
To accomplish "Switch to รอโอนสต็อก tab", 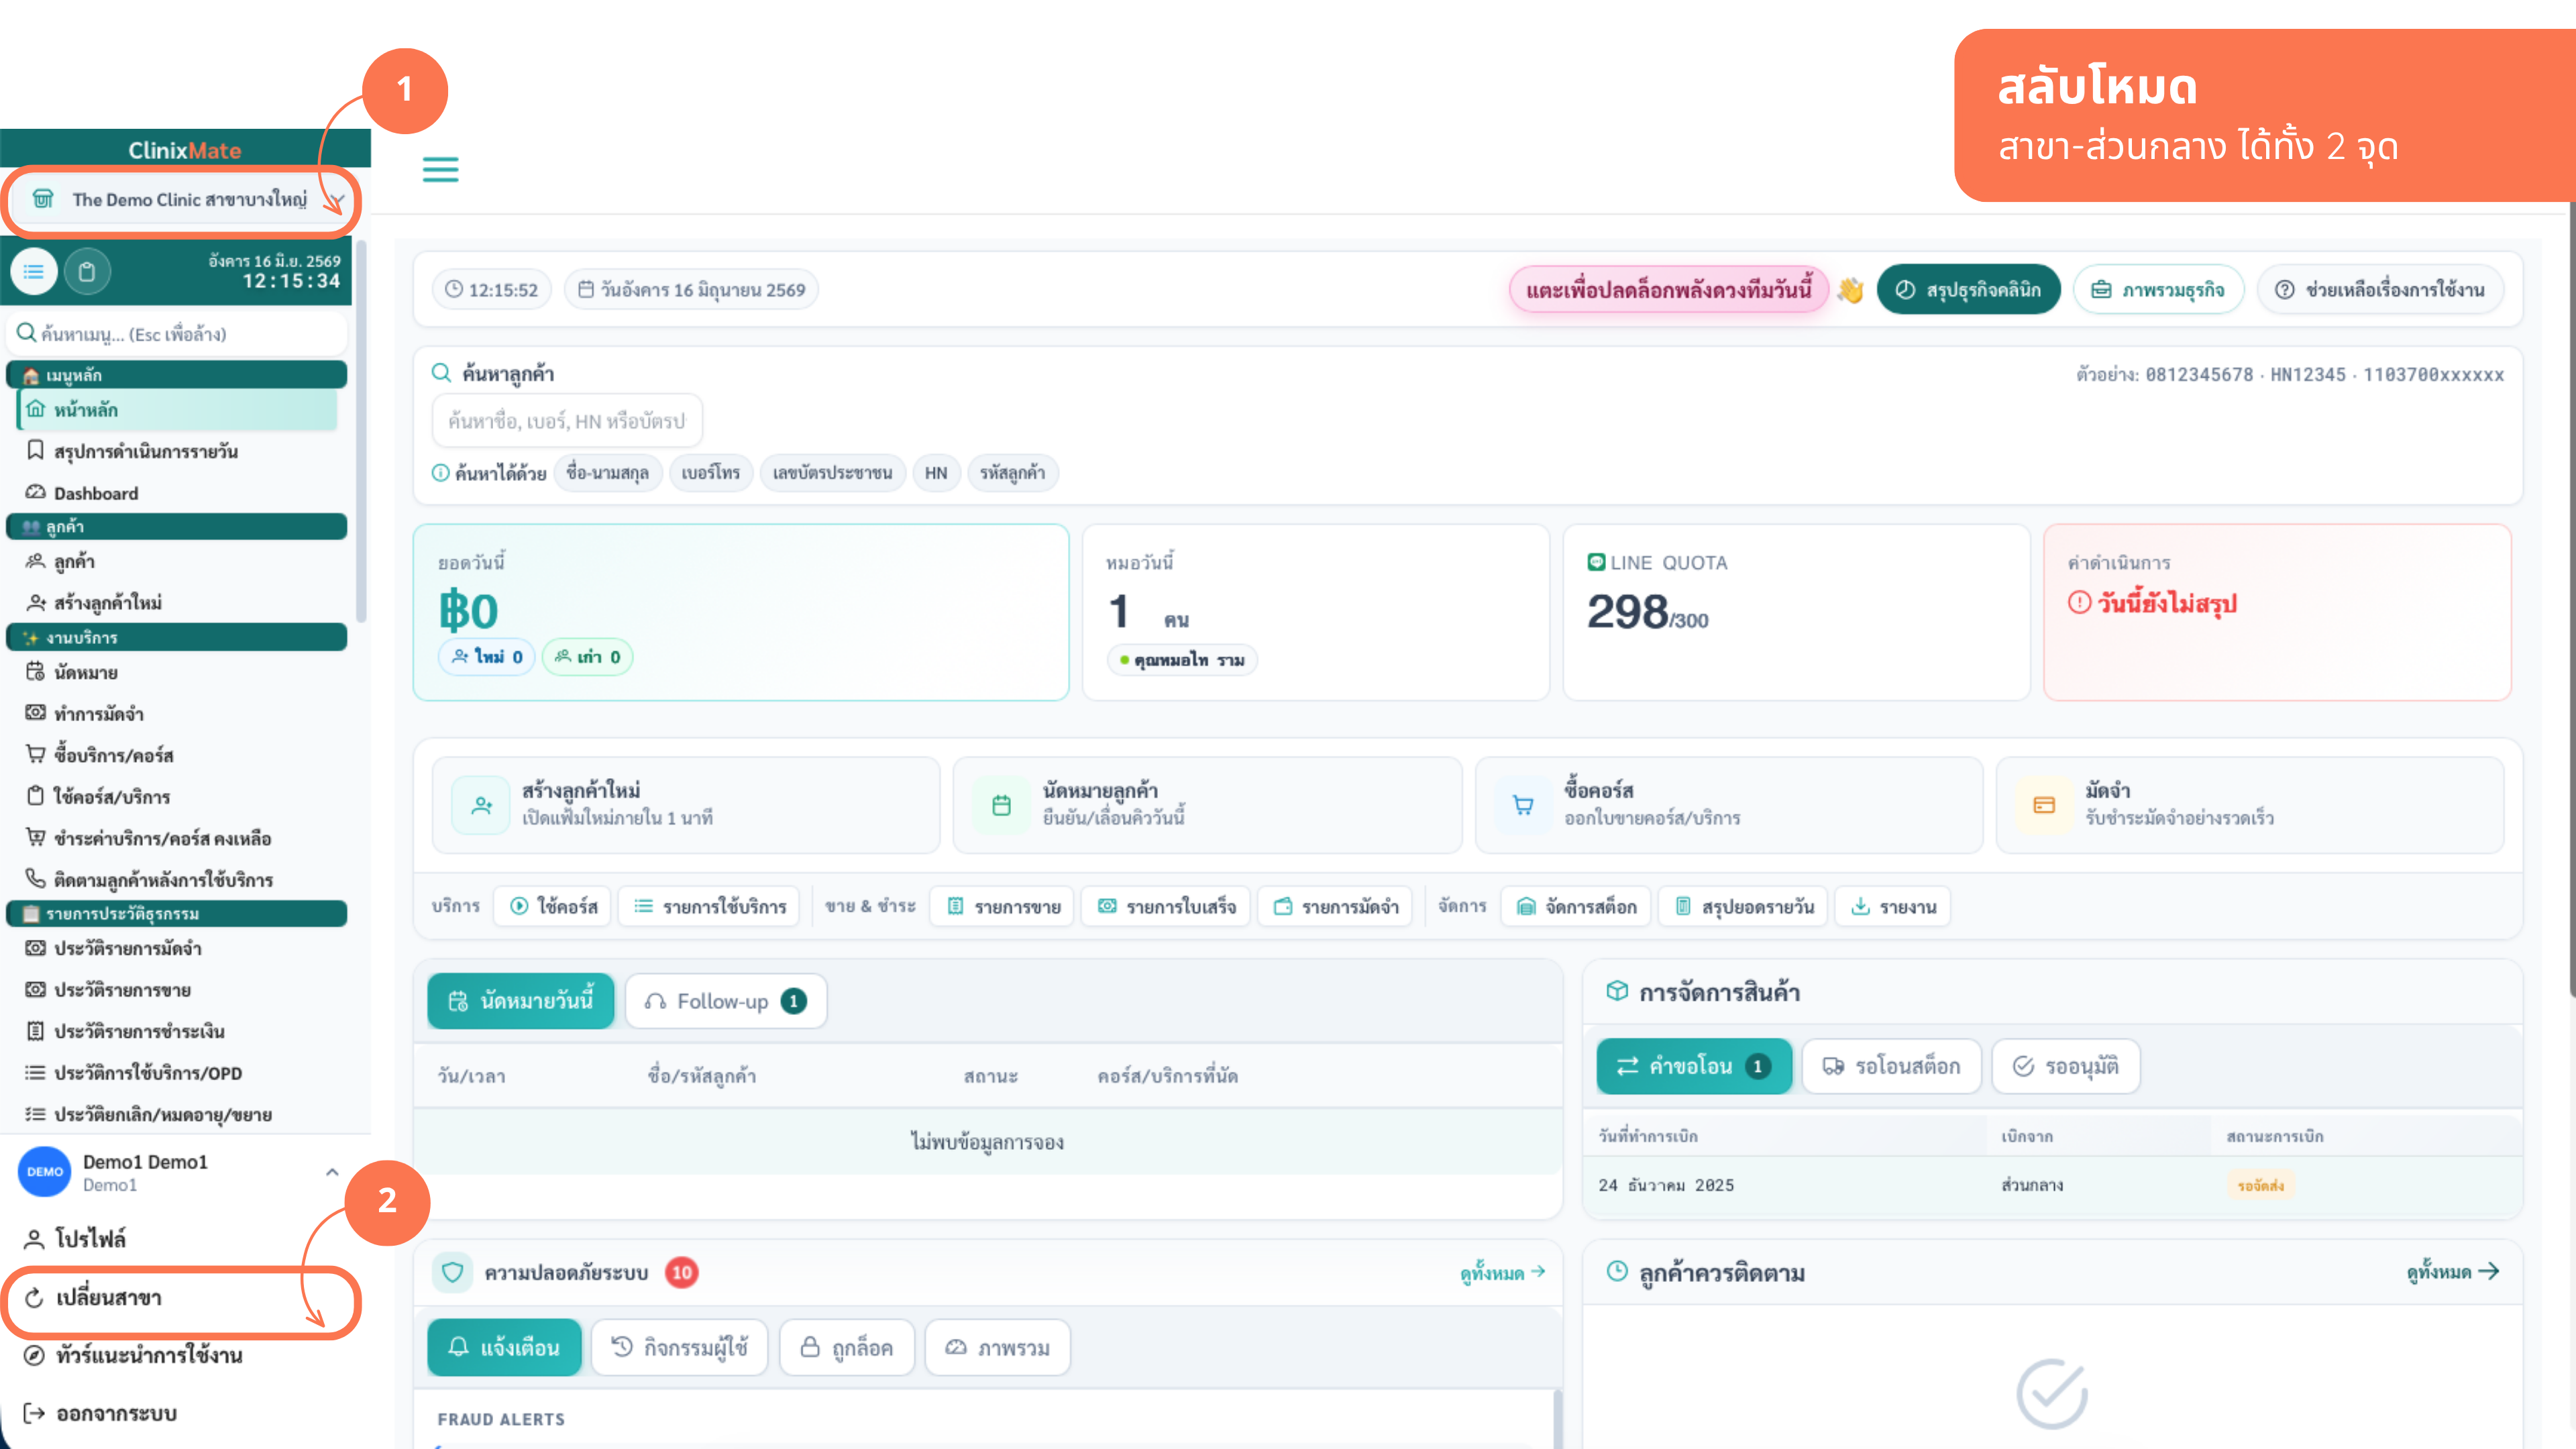I will tap(1891, 1066).
